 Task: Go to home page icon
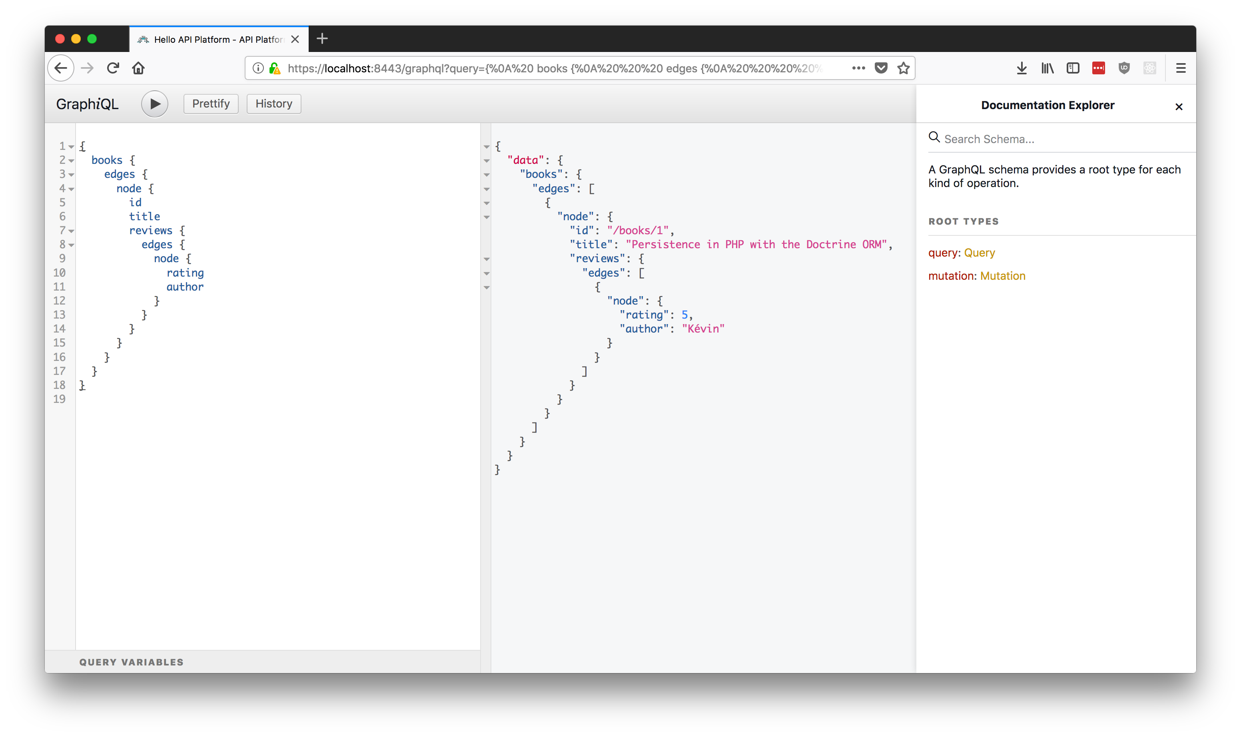(x=138, y=68)
